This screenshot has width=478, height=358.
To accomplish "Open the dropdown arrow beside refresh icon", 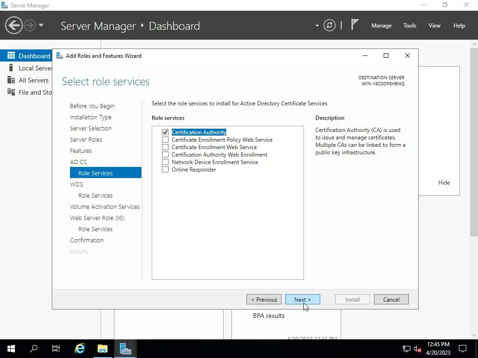I will tap(317, 26).
